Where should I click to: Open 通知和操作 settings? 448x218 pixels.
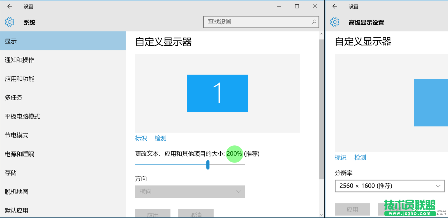pos(63,60)
